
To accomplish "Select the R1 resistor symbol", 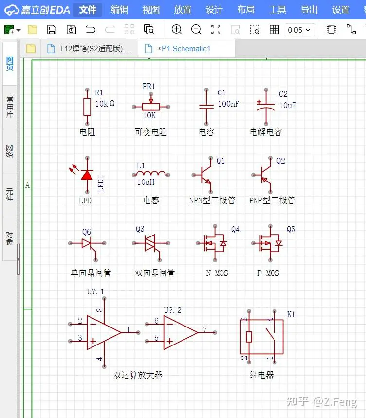I will 87,107.
